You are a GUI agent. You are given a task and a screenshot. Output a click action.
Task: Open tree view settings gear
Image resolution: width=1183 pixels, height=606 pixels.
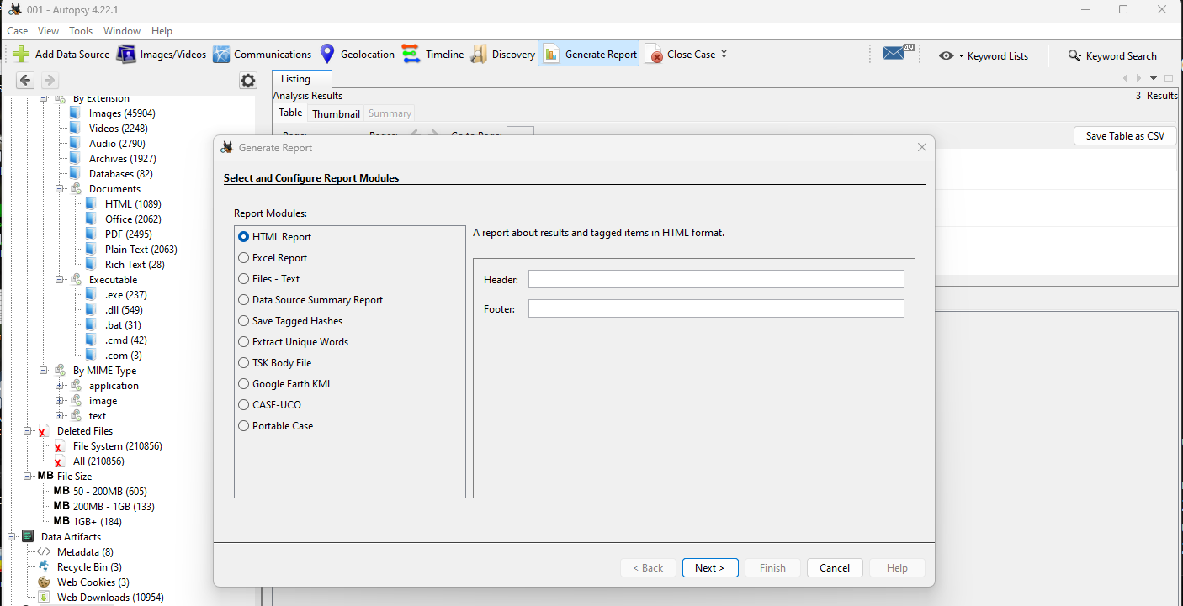click(x=247, y=81)
